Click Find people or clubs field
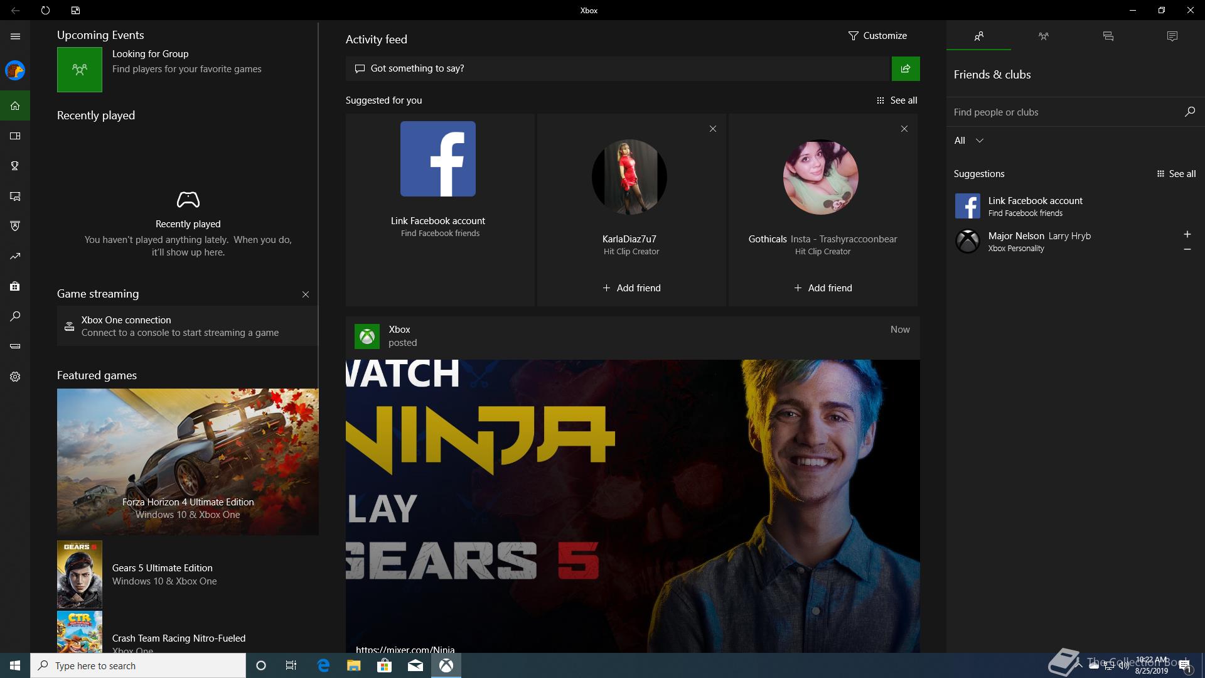Viewport: 1205px width, 678px height. [1067, 112]
